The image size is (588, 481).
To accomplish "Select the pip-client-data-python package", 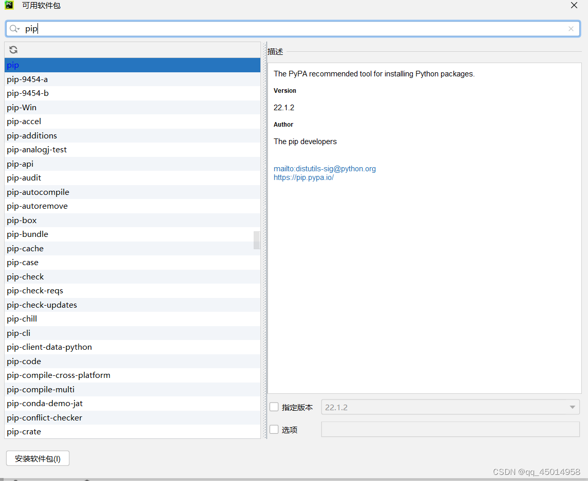I will (x=132, y=347).
